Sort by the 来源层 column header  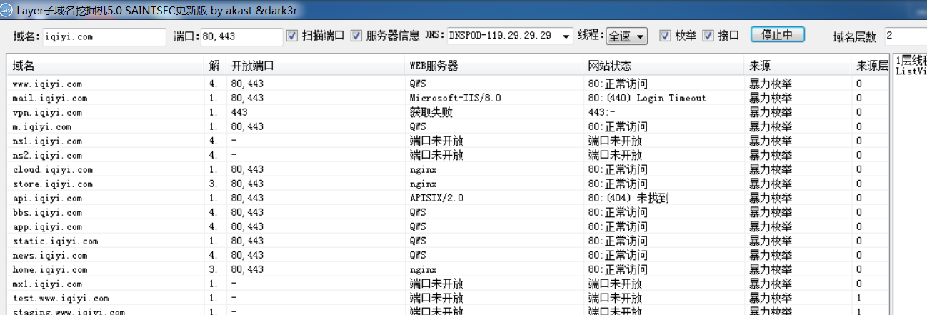click(x=871, y=66)
